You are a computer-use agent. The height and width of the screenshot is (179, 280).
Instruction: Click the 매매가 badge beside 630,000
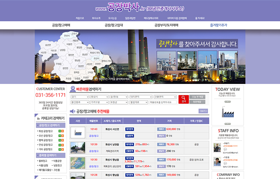click(161, 129)
